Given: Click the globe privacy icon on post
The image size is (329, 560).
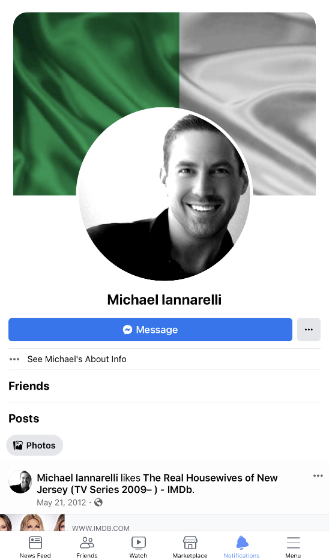Looking at the screenshot, I should coord(98,502).
